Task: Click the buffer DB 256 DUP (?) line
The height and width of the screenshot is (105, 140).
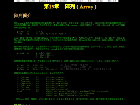Action: 64,69
